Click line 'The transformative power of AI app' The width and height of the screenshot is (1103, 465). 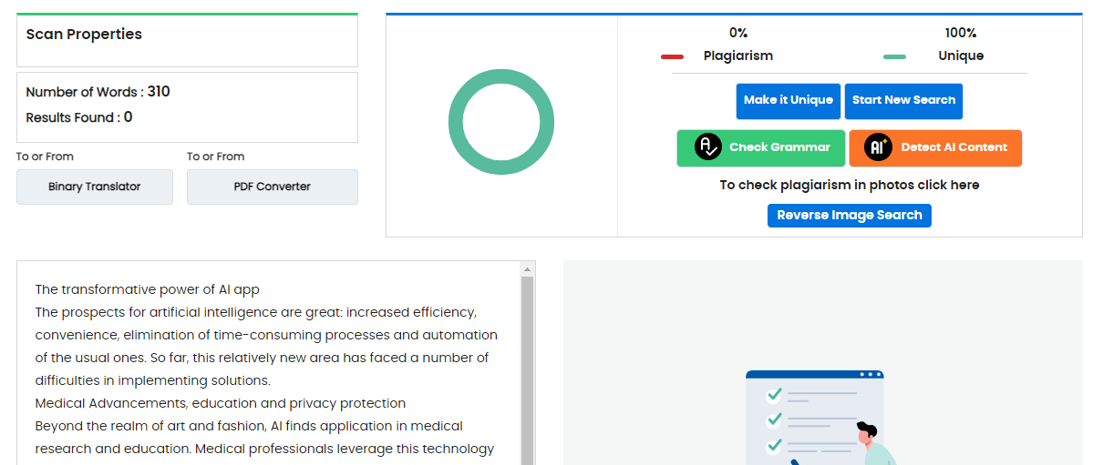click(148, 289)
